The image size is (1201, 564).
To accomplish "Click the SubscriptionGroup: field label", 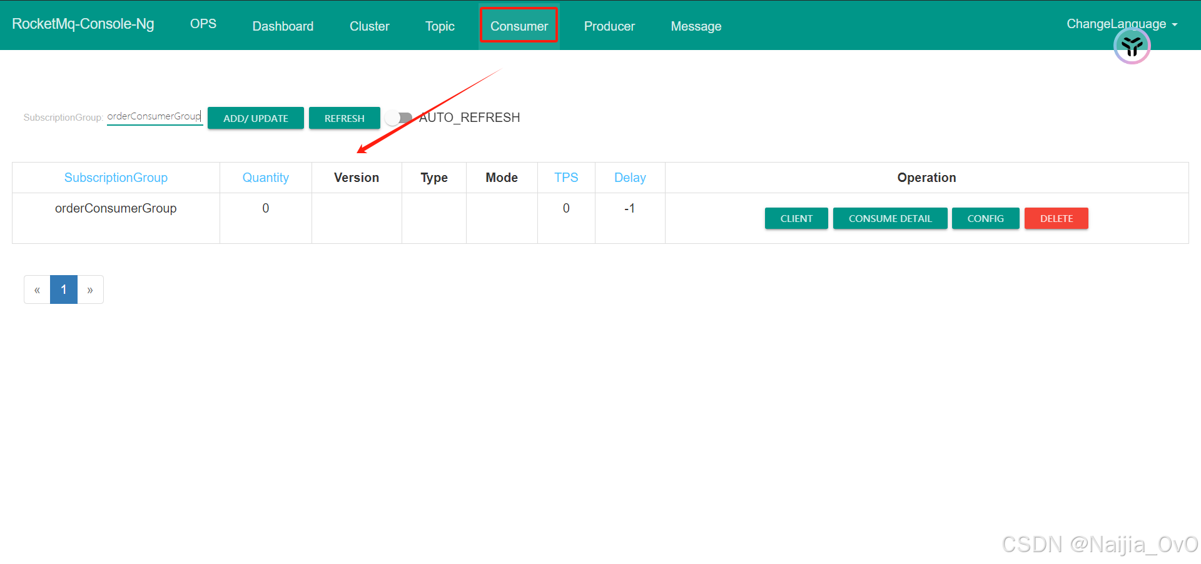I will coord(63,118).
